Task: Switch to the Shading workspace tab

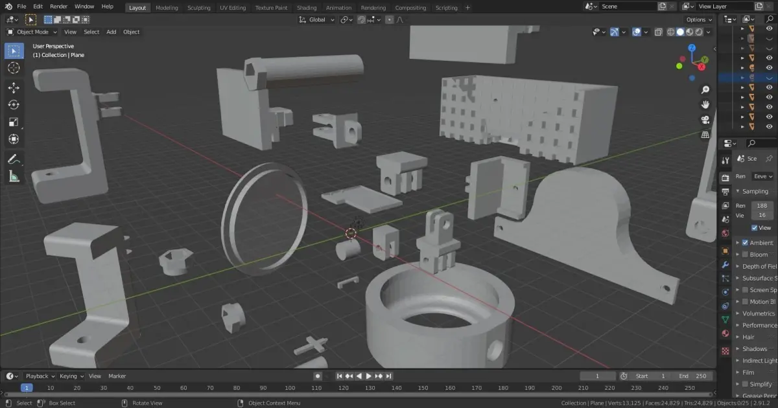Action: click(x=307, y=8)
